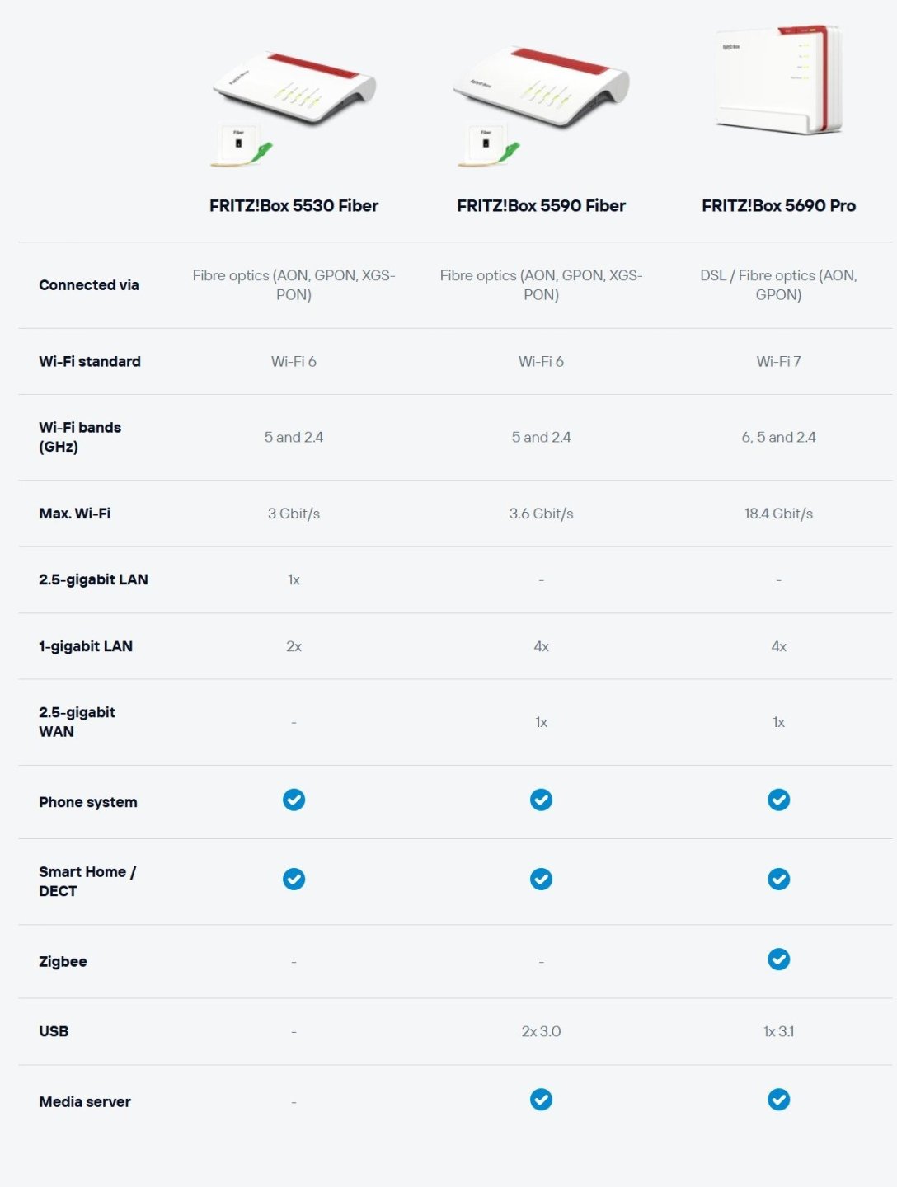Click Media server checkmark for 5690 Pro
Screen dimensions: 897x1187
click(778, 1100)
